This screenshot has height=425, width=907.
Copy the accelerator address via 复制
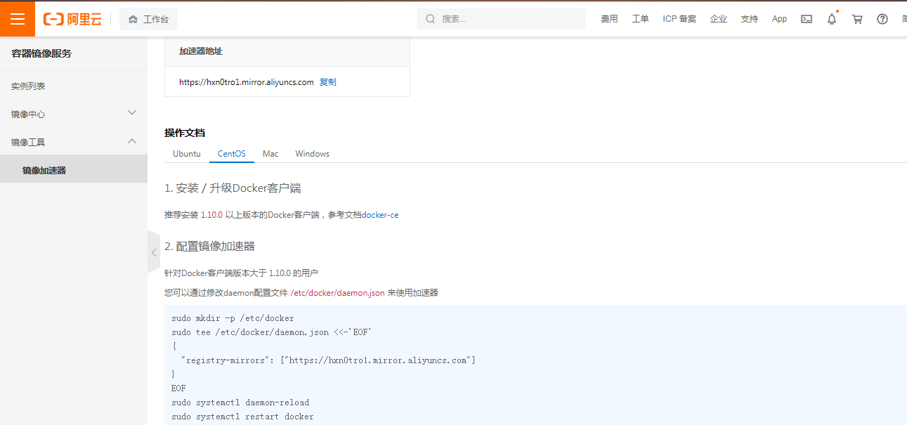tap(328, 82)
